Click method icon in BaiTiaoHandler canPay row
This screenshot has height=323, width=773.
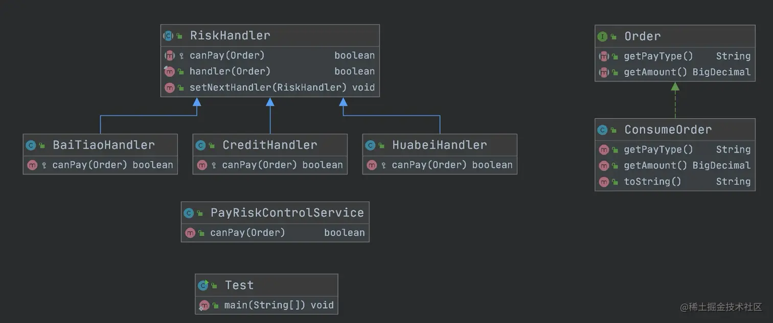pyautogui.click(x=33, y=165)
